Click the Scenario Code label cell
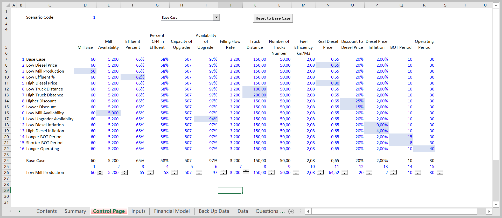The image size is (502, 218). point(40,17)
